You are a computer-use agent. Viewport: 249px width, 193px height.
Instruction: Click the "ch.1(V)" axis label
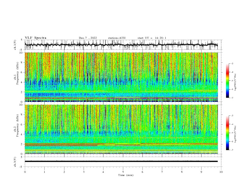15,45
